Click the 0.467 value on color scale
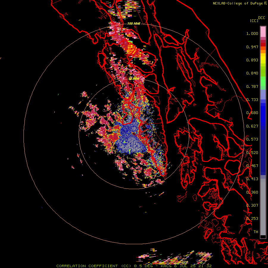 pos(252,166)
